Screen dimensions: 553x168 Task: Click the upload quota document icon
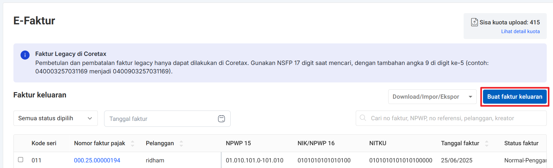coord(474,22)
